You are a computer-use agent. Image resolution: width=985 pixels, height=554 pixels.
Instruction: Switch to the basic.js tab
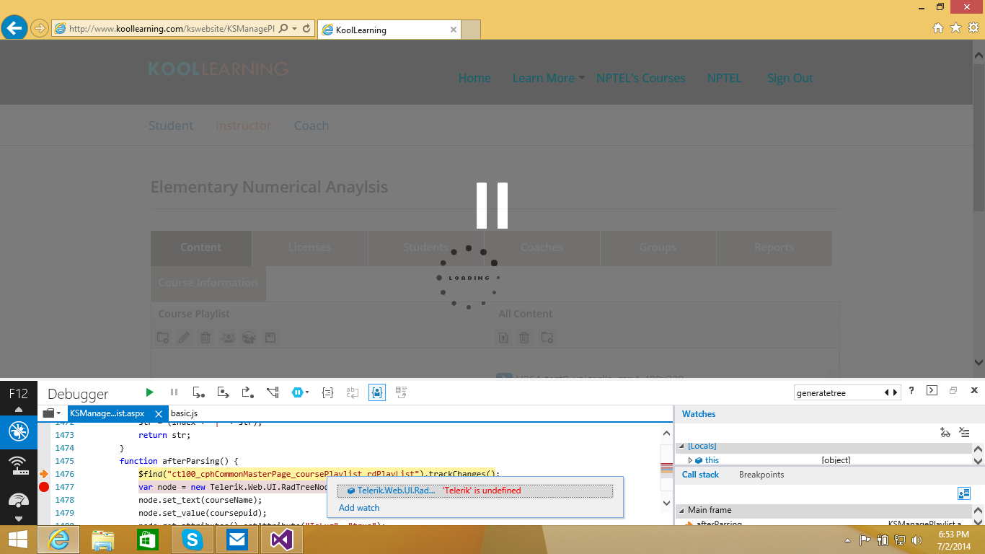tap(184, 413)
